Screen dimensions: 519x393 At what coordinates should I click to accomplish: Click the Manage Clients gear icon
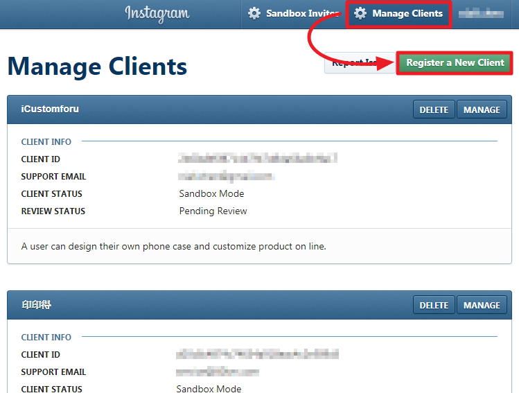(360, 13)
